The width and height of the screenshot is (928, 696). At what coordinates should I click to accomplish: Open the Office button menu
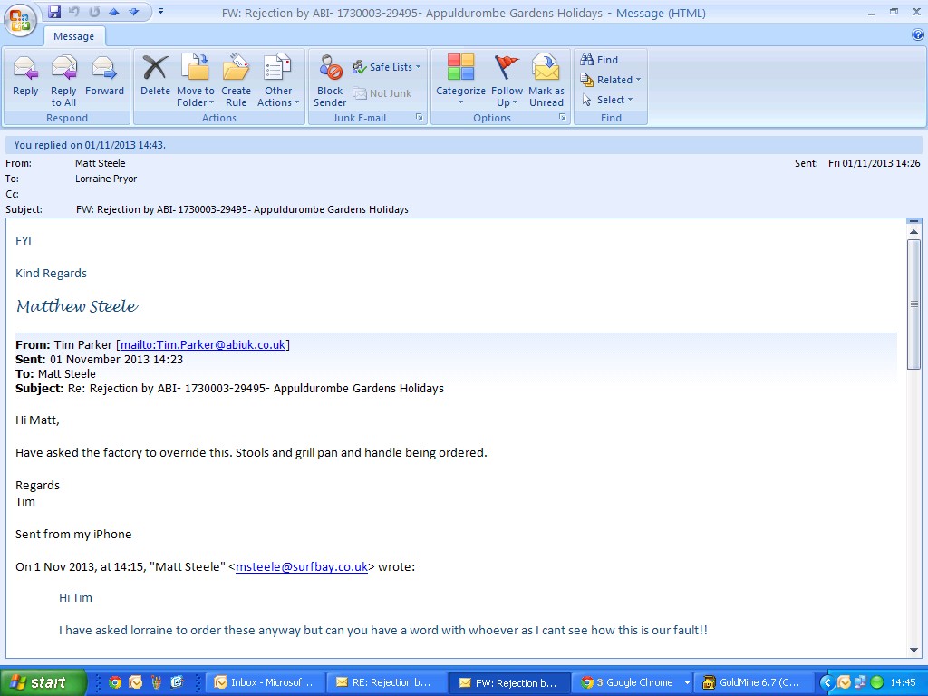point(21,21)
